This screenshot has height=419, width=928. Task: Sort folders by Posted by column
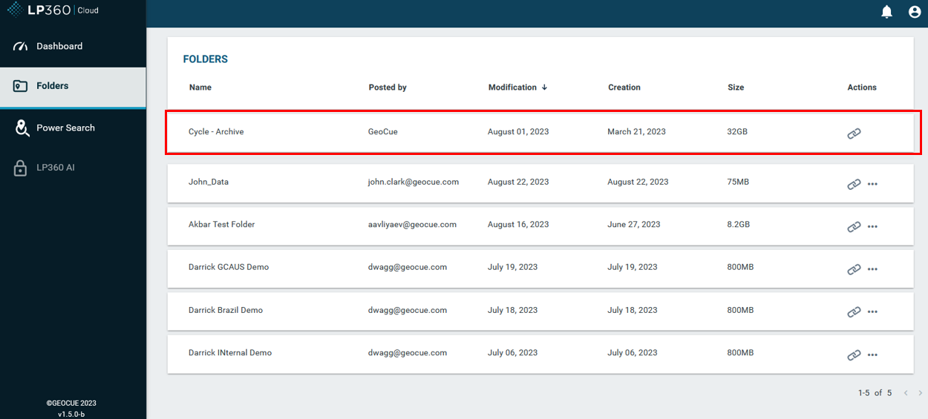[388, 88]
